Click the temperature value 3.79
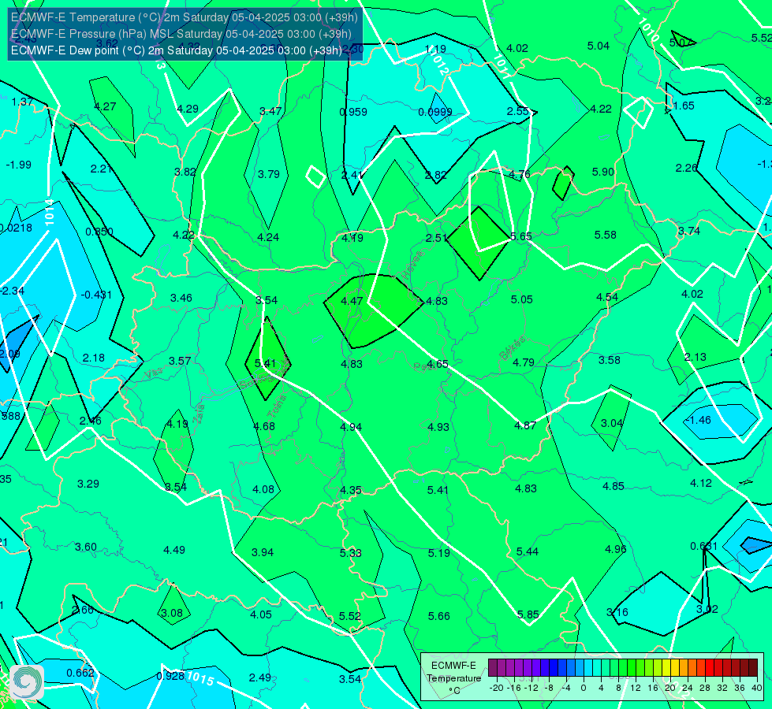The image size is (772, 709). 269,174
